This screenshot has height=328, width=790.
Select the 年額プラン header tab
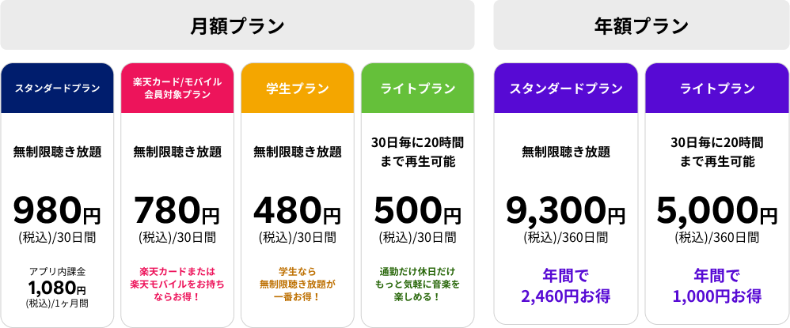641,25
